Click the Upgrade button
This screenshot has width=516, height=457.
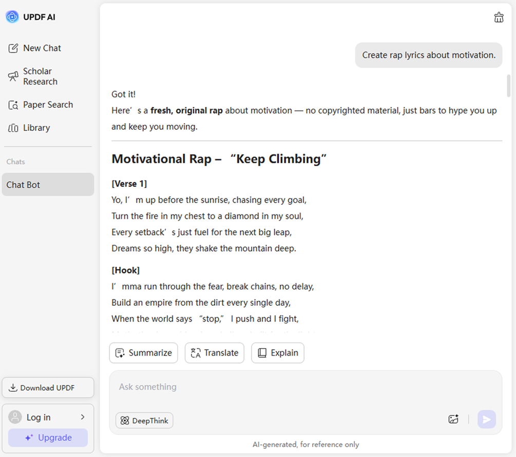pyautogui.click(x=48, y=438)
